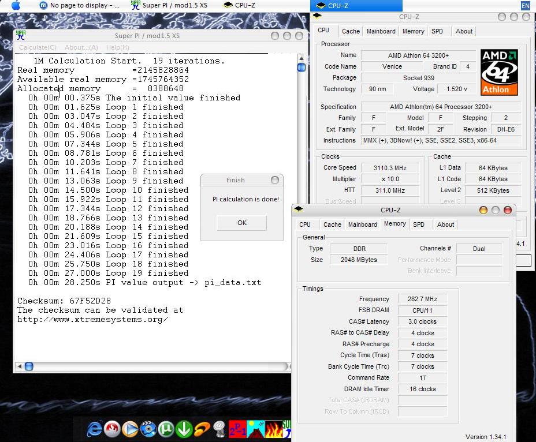The image size is (536, 442).
Task: Click the vertical scrollbar thumb in Super PI
Action: [301, 68]
